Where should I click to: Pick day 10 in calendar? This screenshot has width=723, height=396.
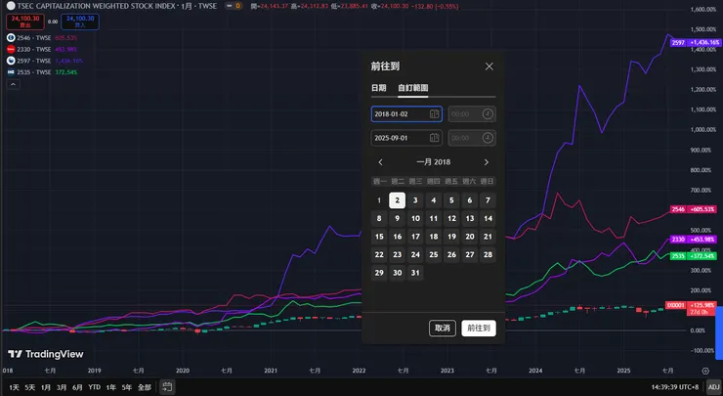(415, 218)
